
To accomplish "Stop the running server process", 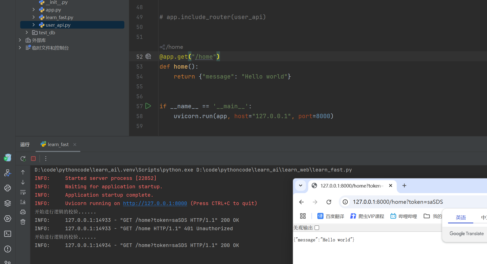I will (x=33, y=159).
